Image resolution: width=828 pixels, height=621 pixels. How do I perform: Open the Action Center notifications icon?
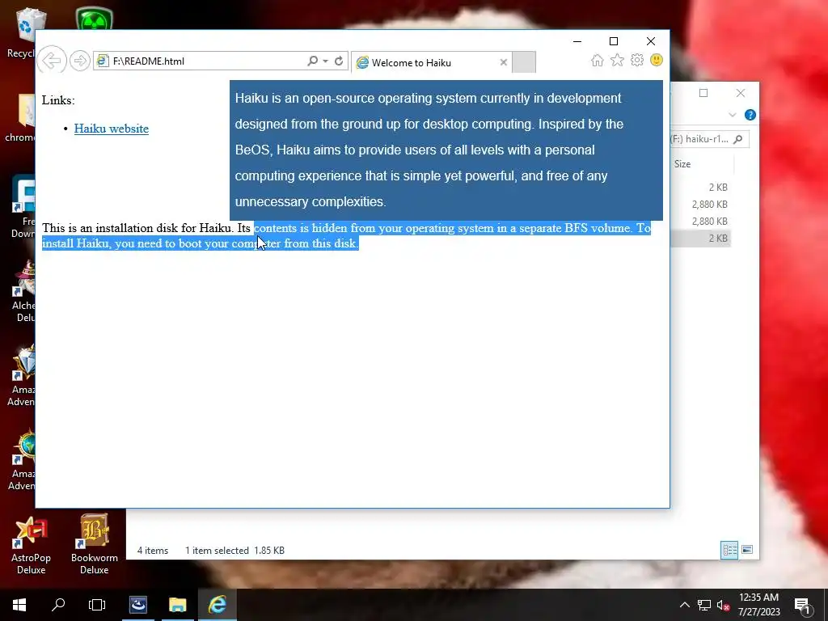[802, 605]
